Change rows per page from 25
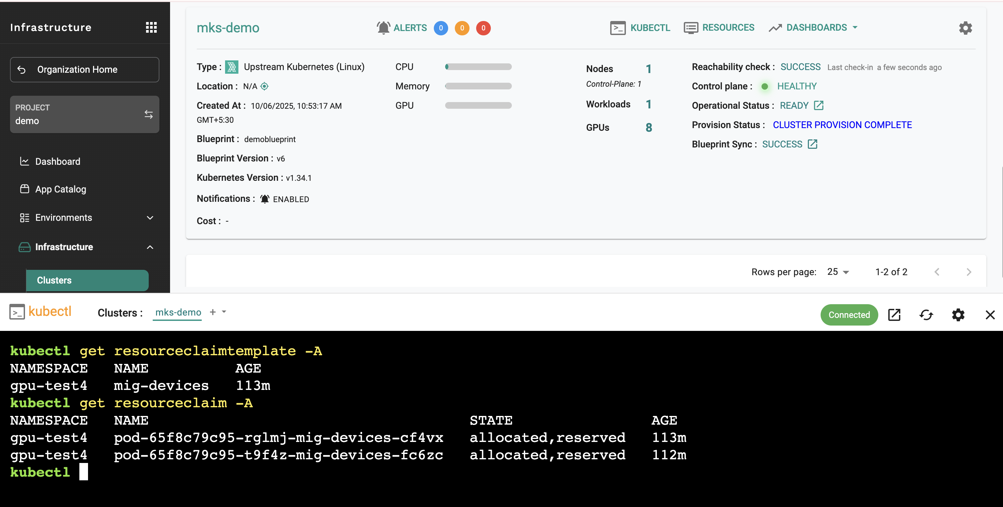Screen dimensions: 1003x507 click(836, 272)
